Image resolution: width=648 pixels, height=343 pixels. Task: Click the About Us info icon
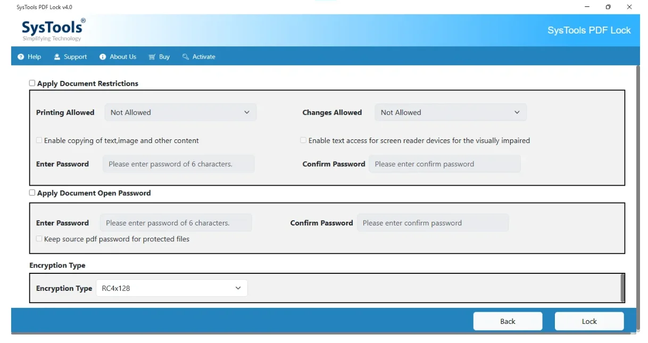pos(103,57)
